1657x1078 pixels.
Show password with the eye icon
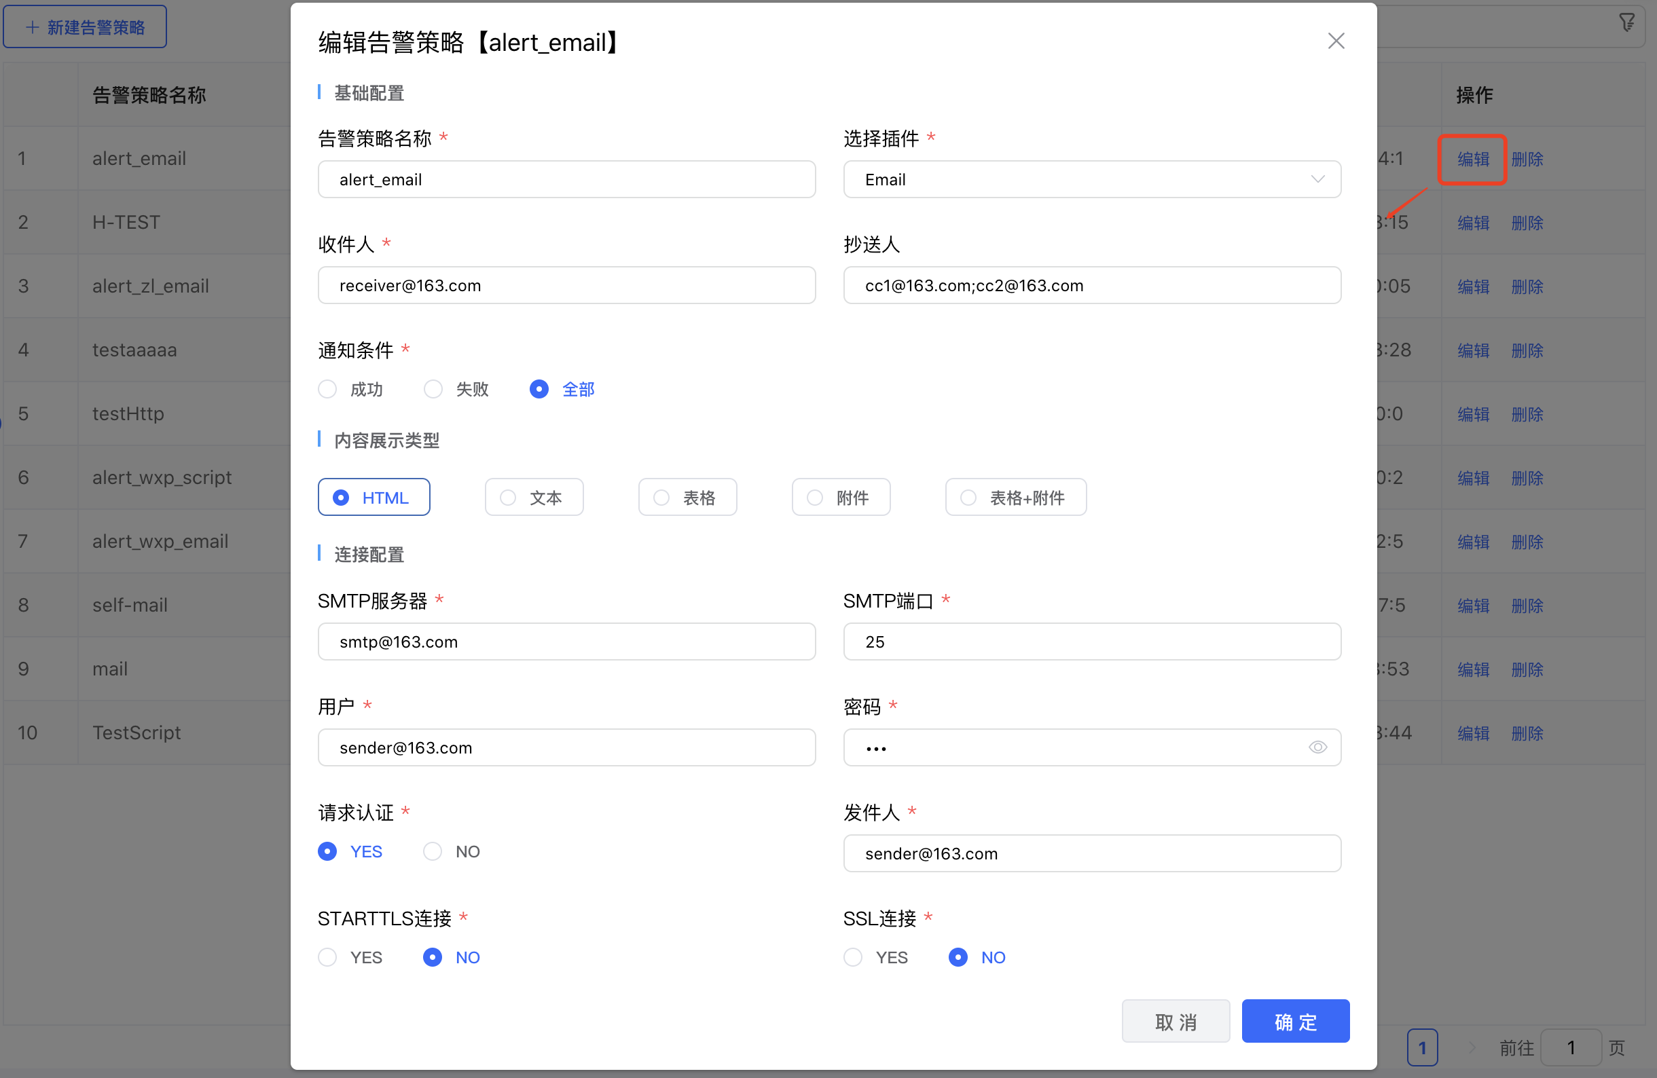[x=1317, y=747]
